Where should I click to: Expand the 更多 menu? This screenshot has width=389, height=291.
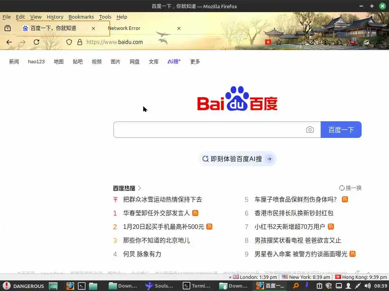tap(195, 62)
